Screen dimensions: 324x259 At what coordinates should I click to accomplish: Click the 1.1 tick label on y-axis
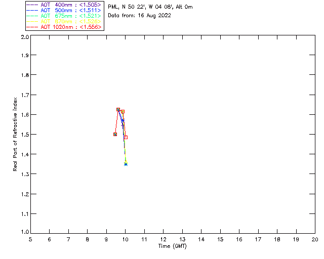[x=25, y=214]
